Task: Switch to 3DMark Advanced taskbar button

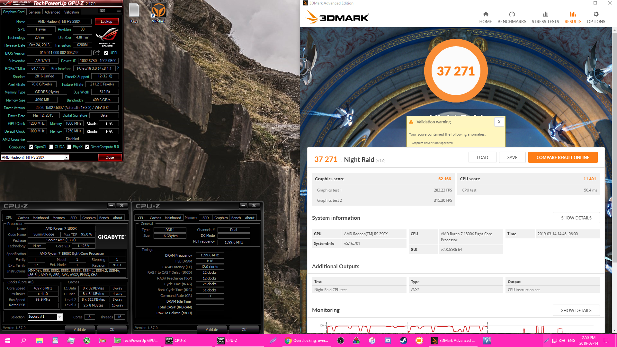Action: tap(453, 341)
